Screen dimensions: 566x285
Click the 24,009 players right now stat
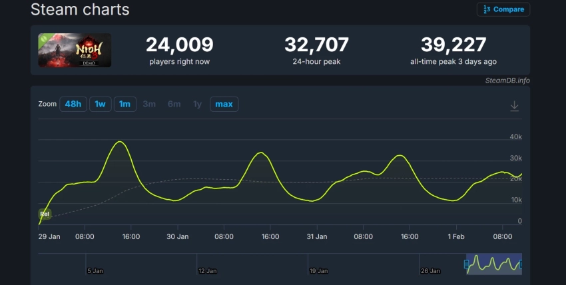[180, 45]
